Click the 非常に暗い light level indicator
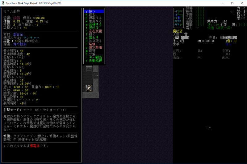The height and width of the screenshot is (164, 247). pos(228,38)
